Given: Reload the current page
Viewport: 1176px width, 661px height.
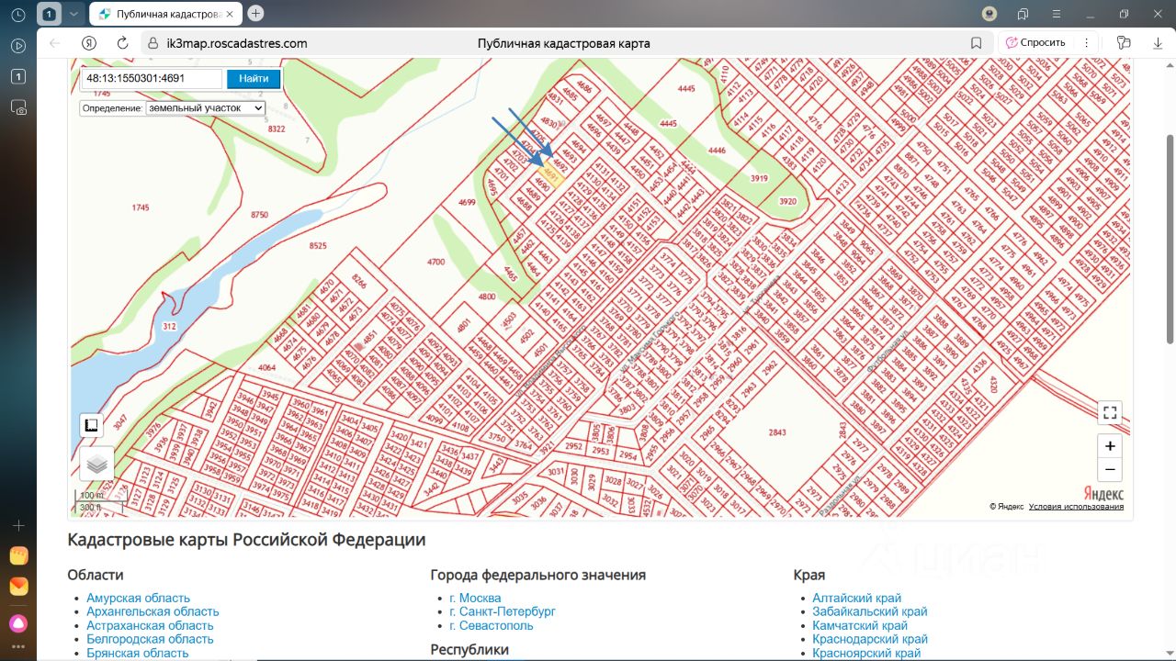Looking at the screenshot, I should [x=122, y=43].
